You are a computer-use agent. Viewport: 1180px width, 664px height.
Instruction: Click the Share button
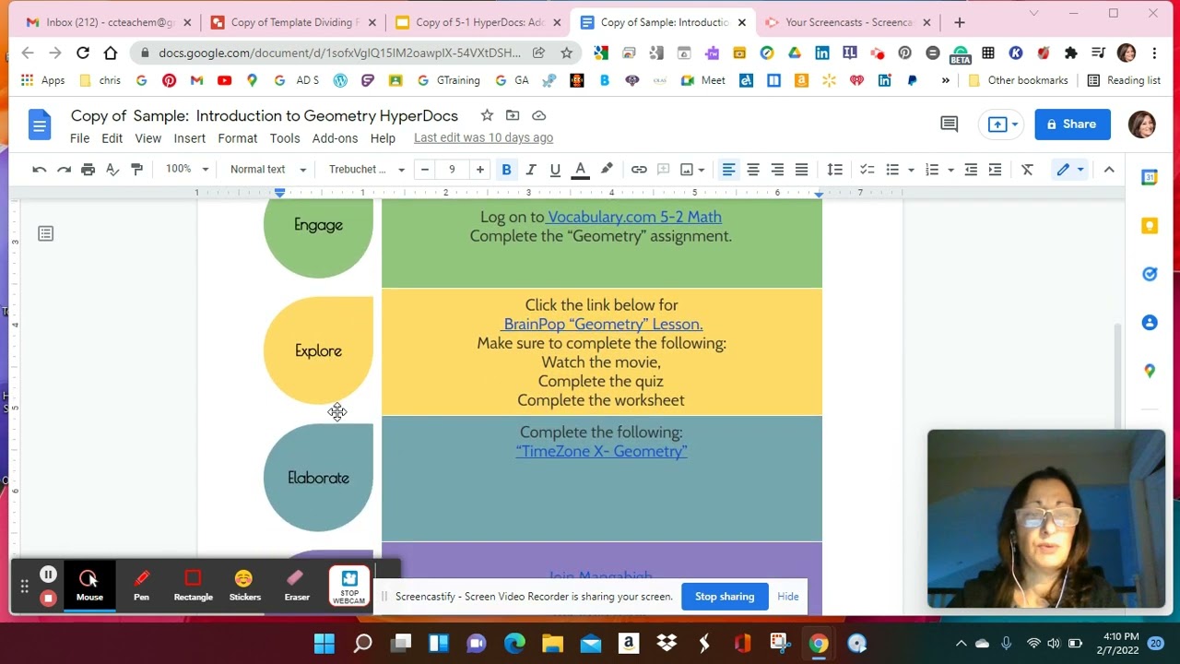1072,125
